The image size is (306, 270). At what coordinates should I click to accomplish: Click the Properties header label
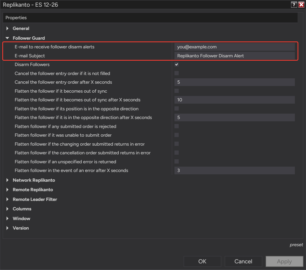[x=16, y=18]
